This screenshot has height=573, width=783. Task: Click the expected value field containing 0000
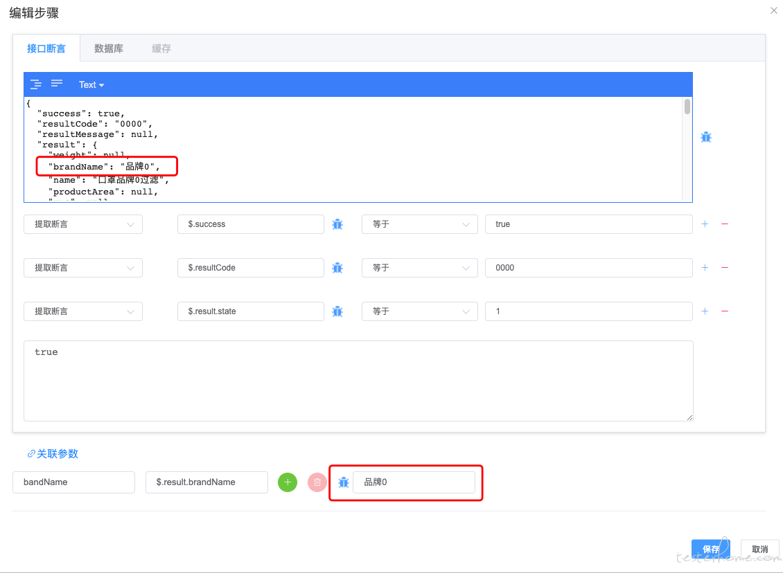[x=589, y=268]
